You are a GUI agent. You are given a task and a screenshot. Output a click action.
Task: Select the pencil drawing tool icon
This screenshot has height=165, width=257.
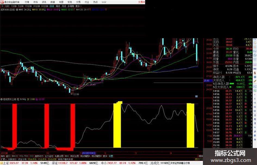[255, 81]
